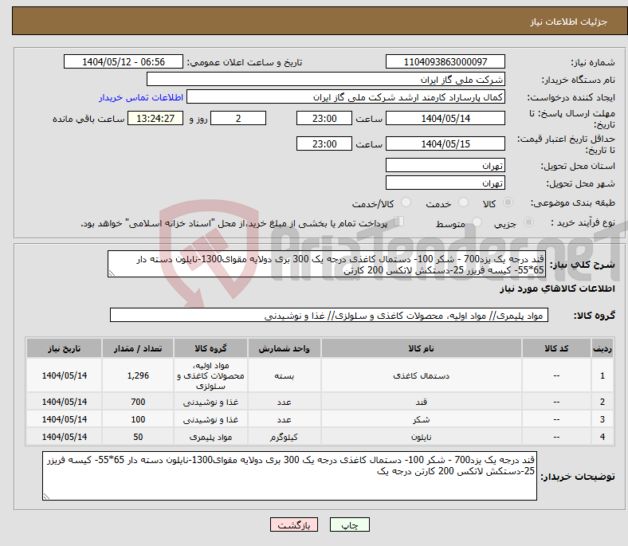The width and height of the screenshot is (628, 546).
Task: Click the requester name field کمال پارساراد
Action: [346, 97]
